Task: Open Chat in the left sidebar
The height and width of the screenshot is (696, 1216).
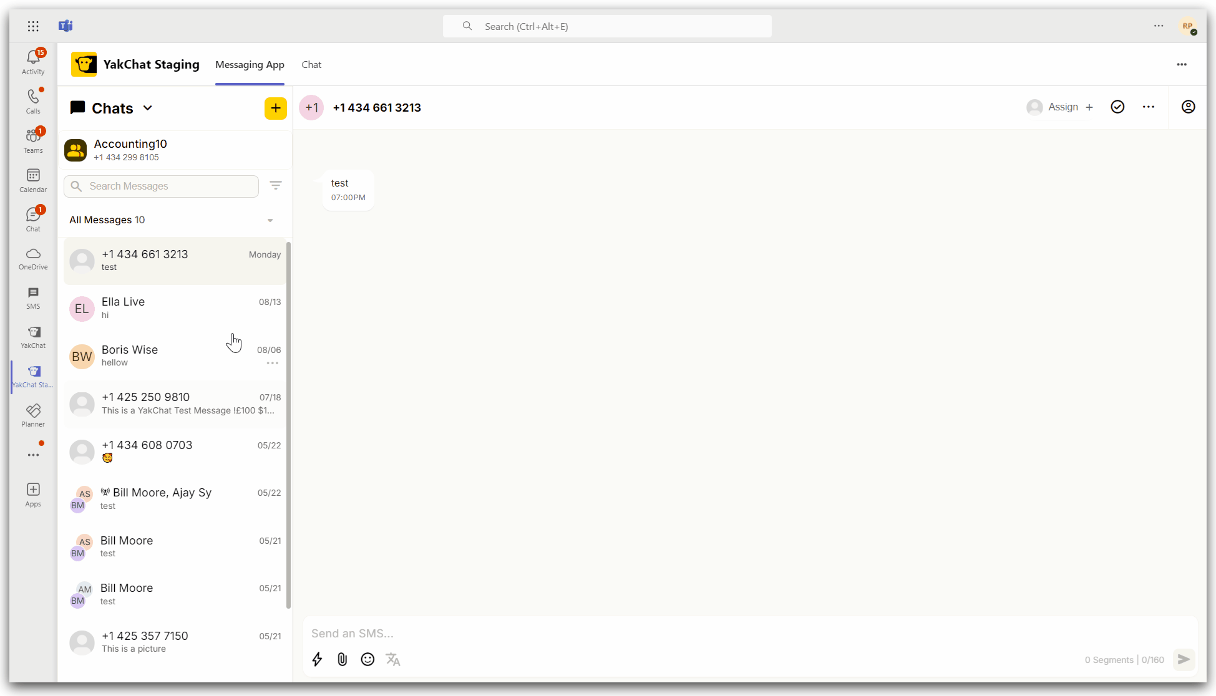Action: click(33, 220)
